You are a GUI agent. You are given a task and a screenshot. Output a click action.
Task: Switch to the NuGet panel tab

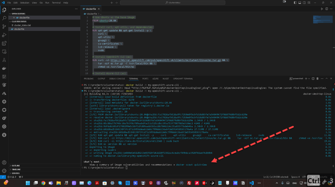coord(166,79)
